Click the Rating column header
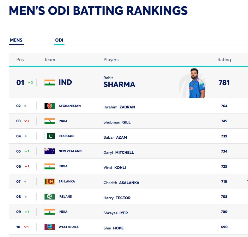Image resolution: width=248 pixels, height=237 pixels. [224, 60]
